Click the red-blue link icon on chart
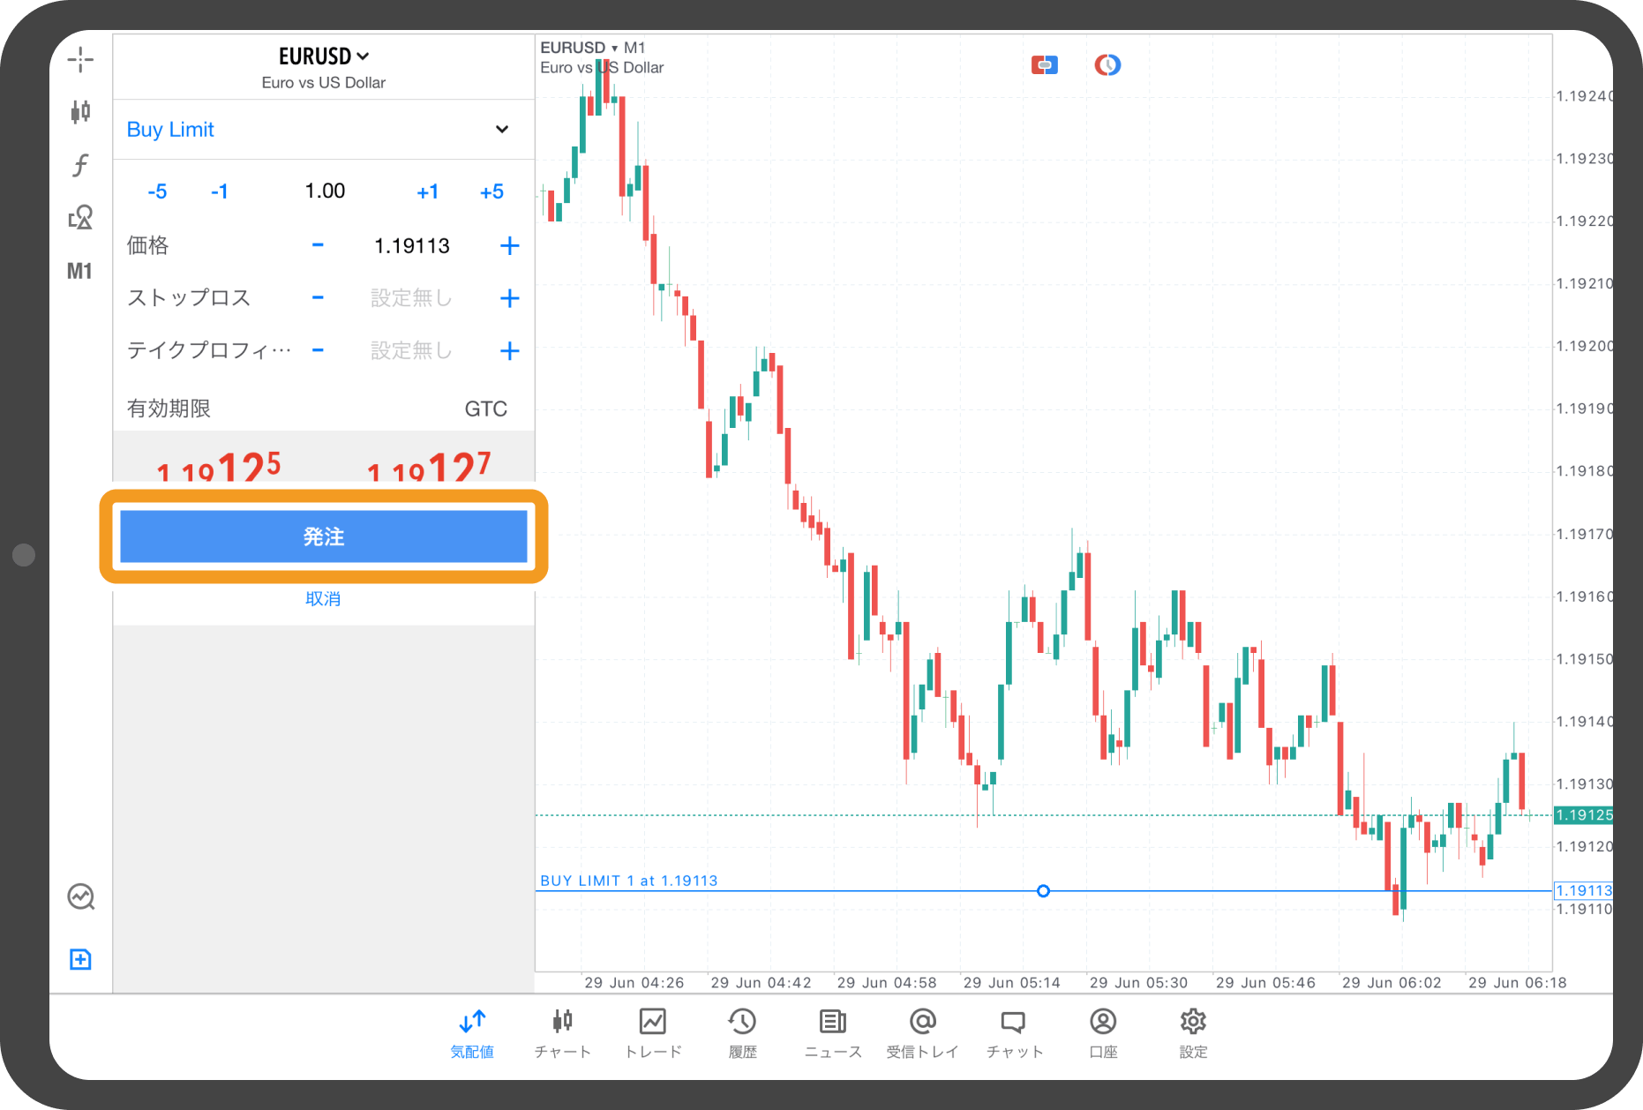This screenshot has width=1643, height=1110. [x=1044, y=64]
